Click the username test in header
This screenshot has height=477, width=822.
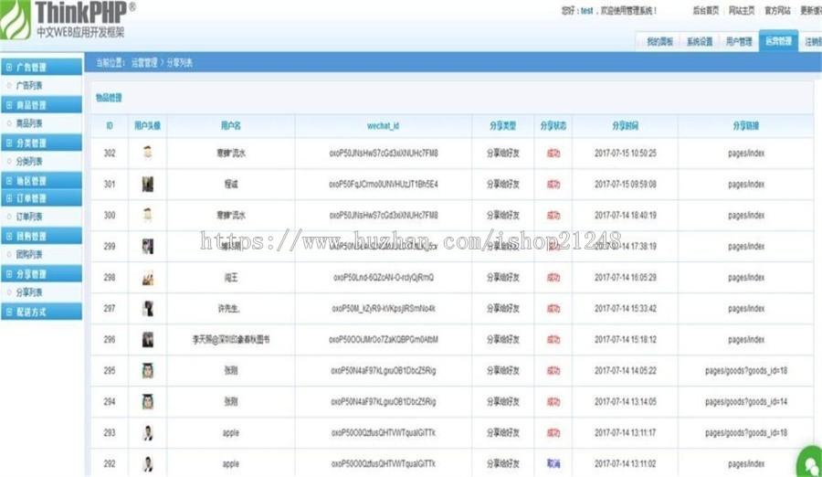(x=587, y=10)
